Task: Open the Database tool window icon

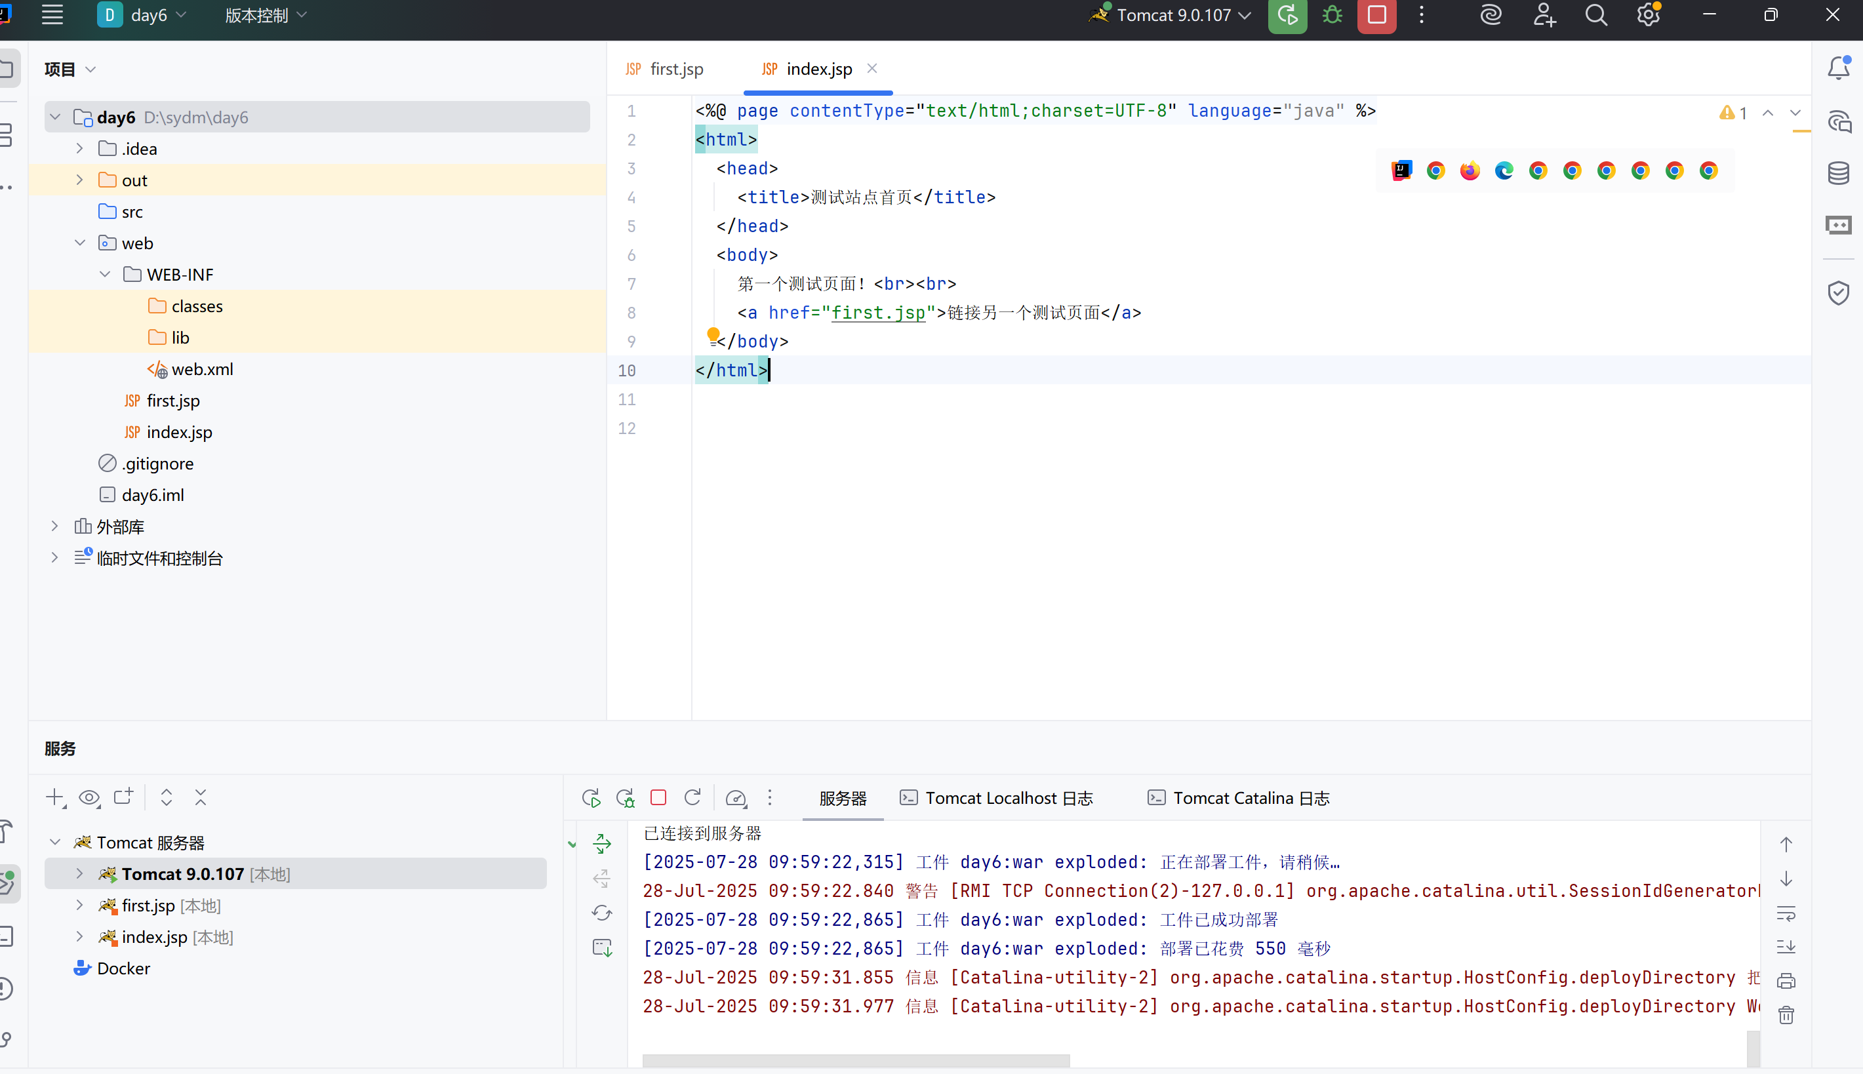Action: (x=1839, y=173)
